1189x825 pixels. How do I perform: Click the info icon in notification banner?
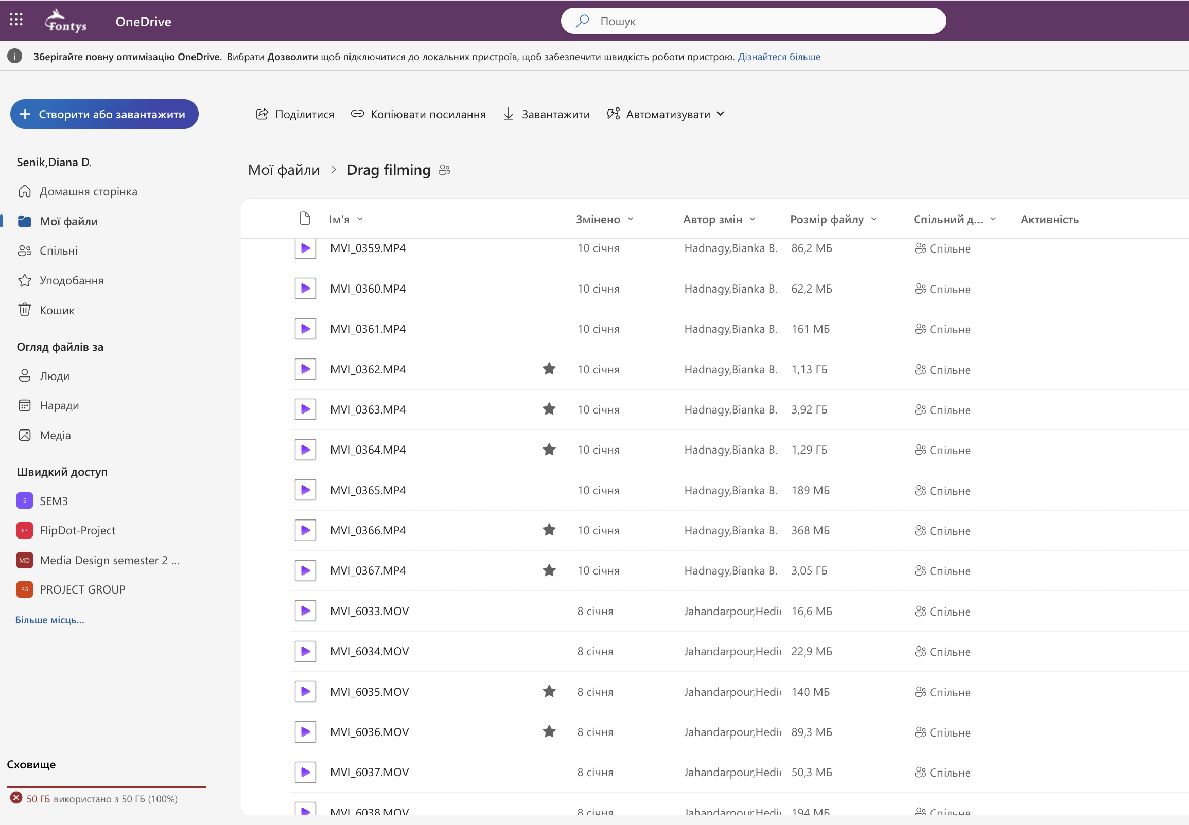tap(14, 57)
